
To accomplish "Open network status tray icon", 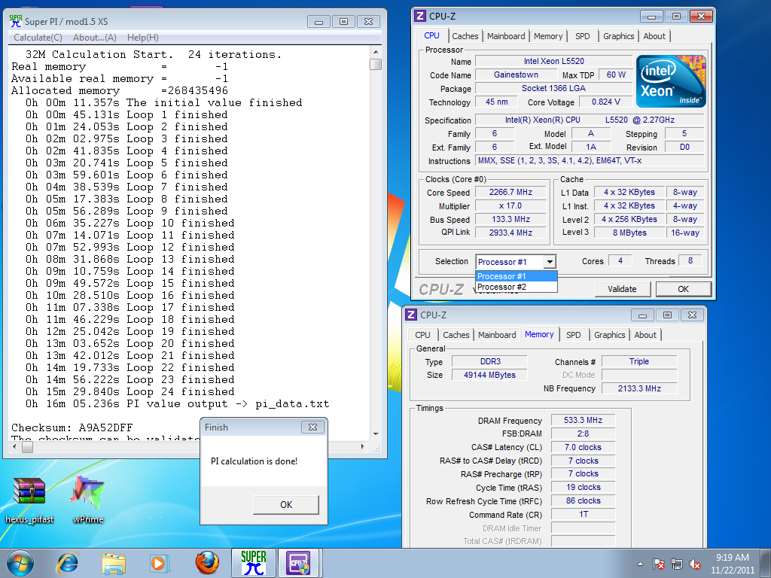I will point(677,564).
